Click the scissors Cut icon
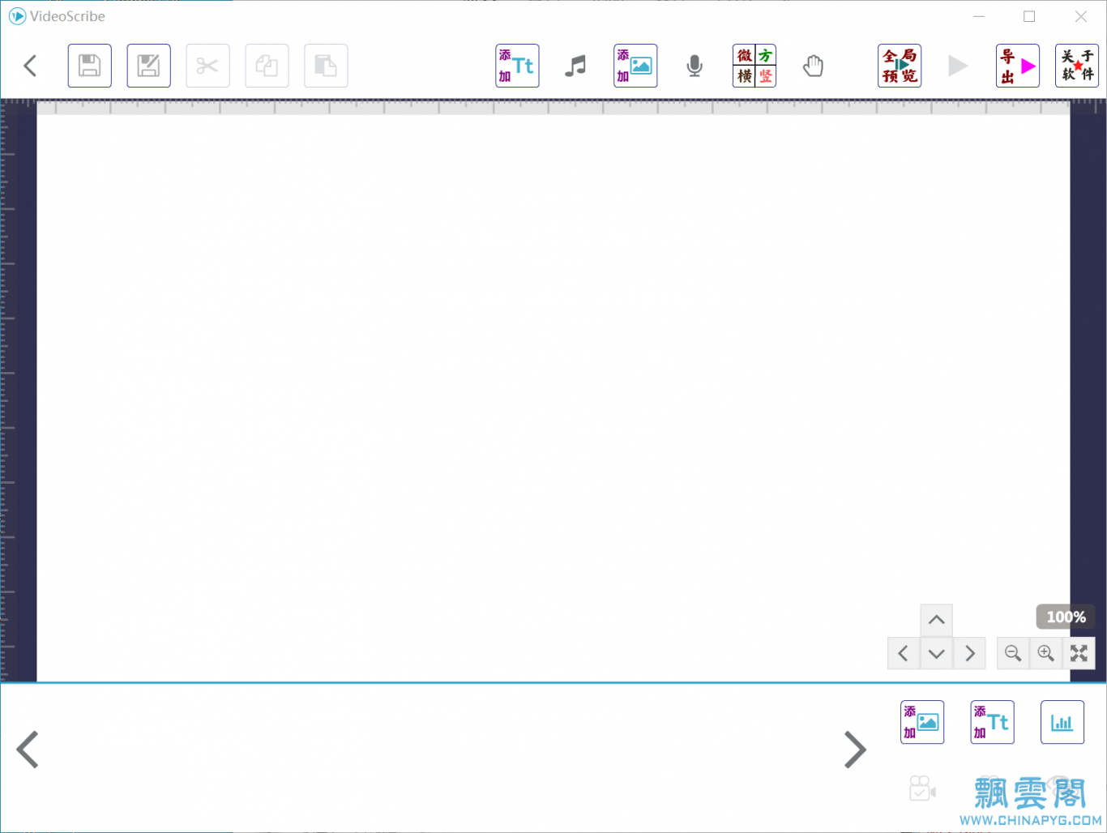This screenshot has height=833, width=1107. coord(207,66)
